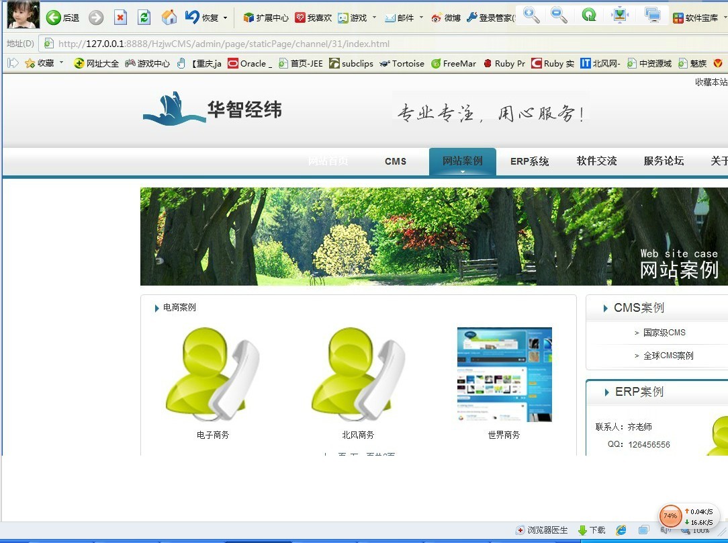Open the subclips bookmark
The height and width of the screenshot is (543, 728).
(351, 63)
